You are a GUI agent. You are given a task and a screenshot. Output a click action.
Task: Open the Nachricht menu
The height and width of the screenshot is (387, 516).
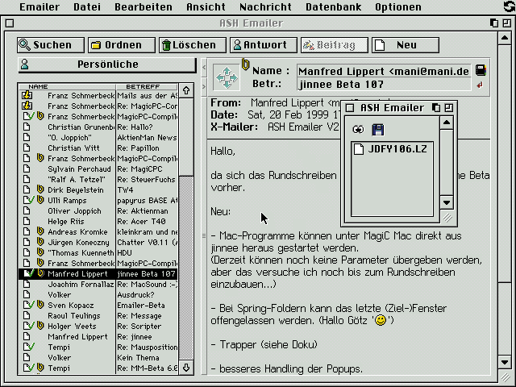pyautogui.click(x=265, y=6)
